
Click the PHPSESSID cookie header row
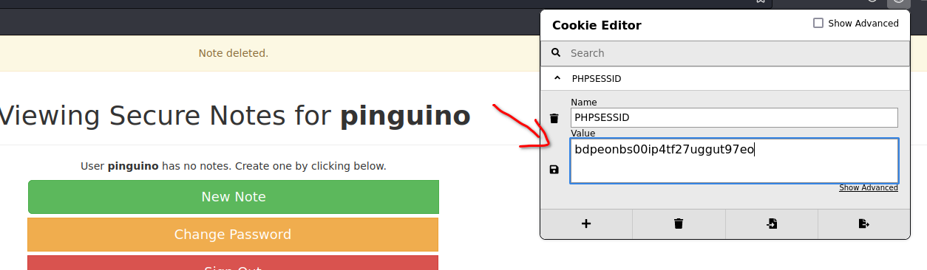[725, 78]
